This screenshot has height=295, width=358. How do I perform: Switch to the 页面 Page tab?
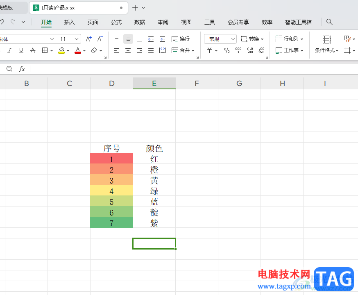(x=93, y=22)
